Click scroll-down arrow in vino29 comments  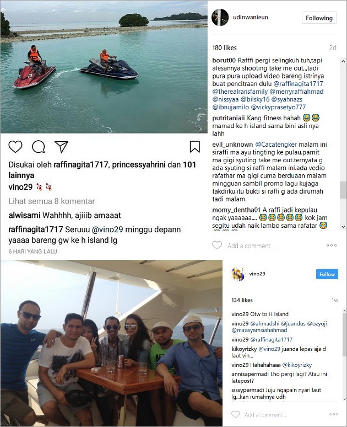(345, 399)
